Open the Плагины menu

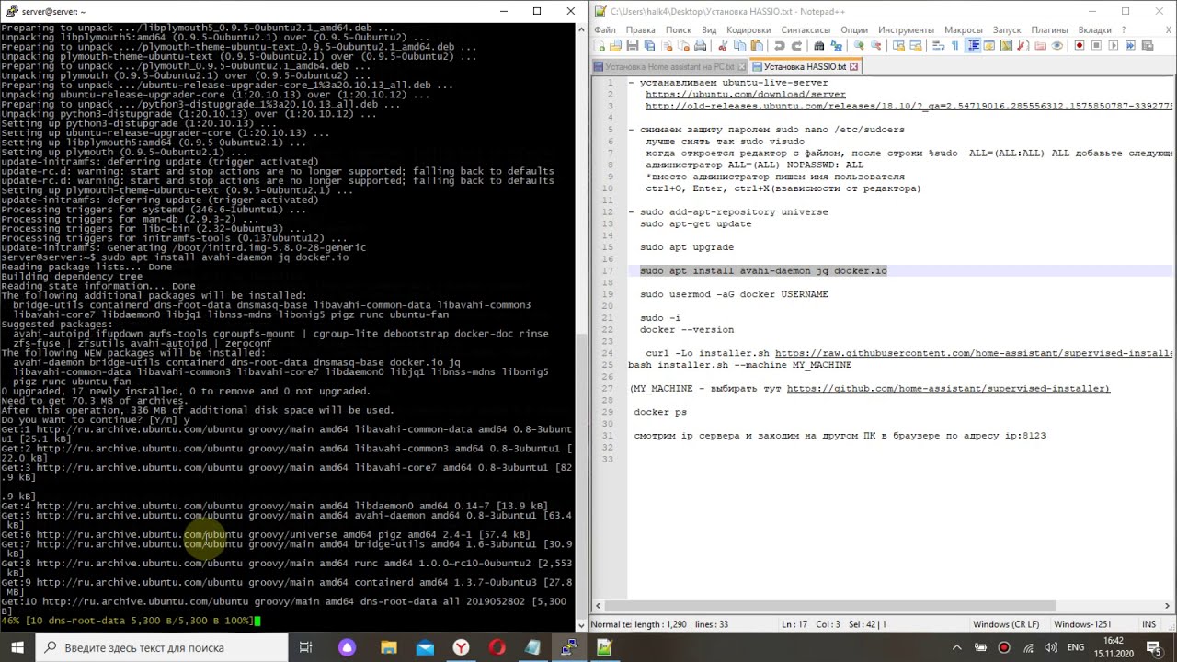(x=1049, y=30)
